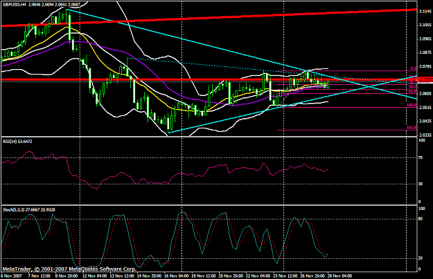The width and height of the screenshot is (433, 279).
Task: Click the 20 level on Stochastic scale
Action: (x=421, y=258)
